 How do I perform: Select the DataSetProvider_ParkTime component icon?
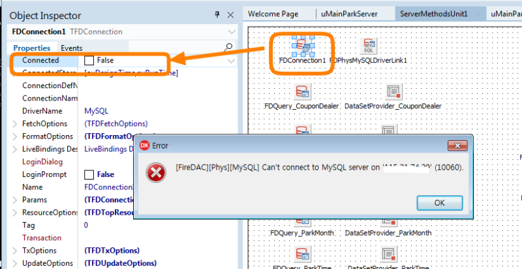tap(390, 255)
